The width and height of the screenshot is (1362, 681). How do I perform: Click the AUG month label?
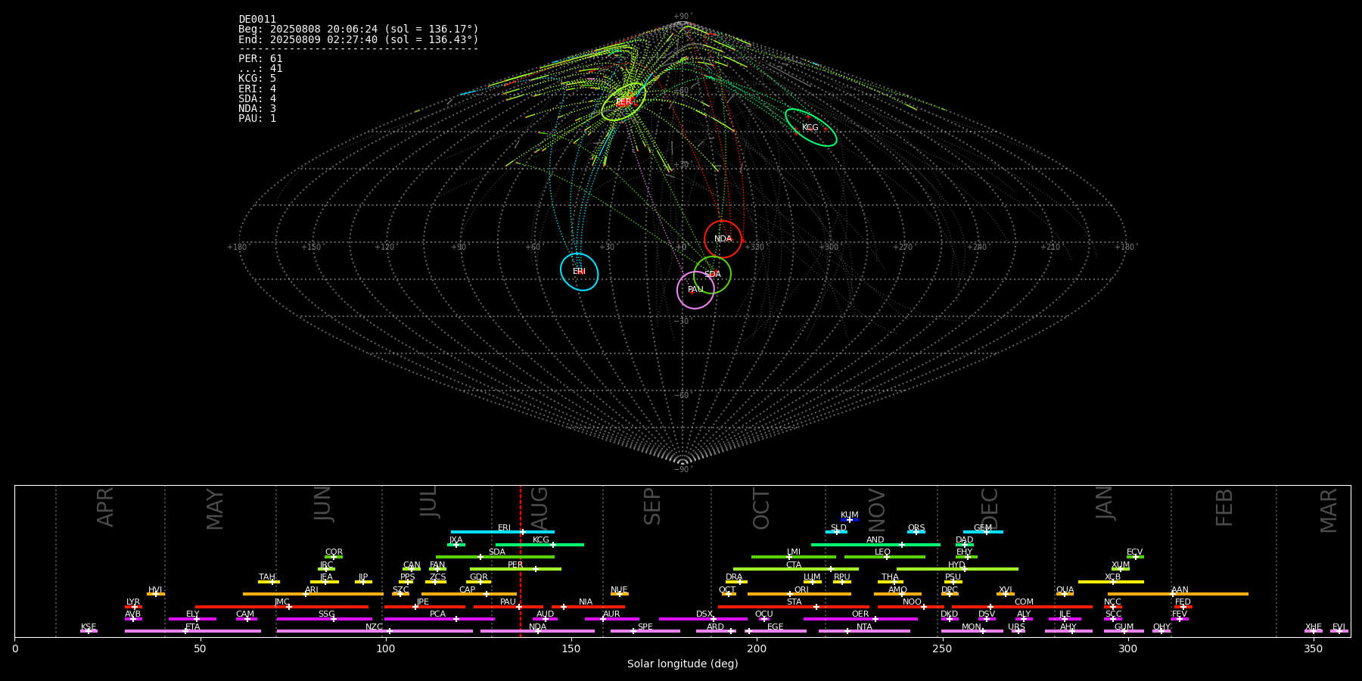(540, 508)
